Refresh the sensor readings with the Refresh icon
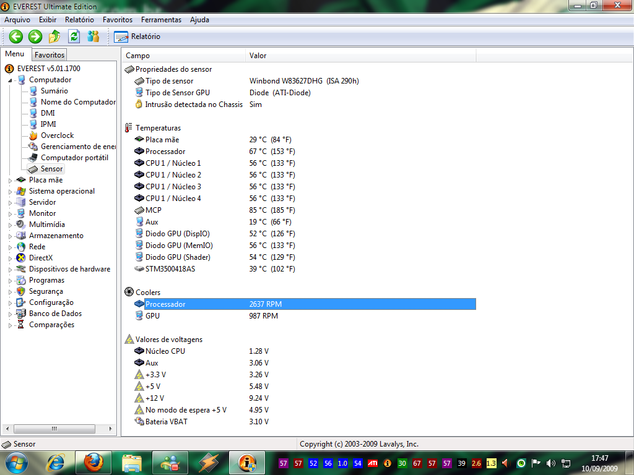The image size is (634, 475). 74,36
